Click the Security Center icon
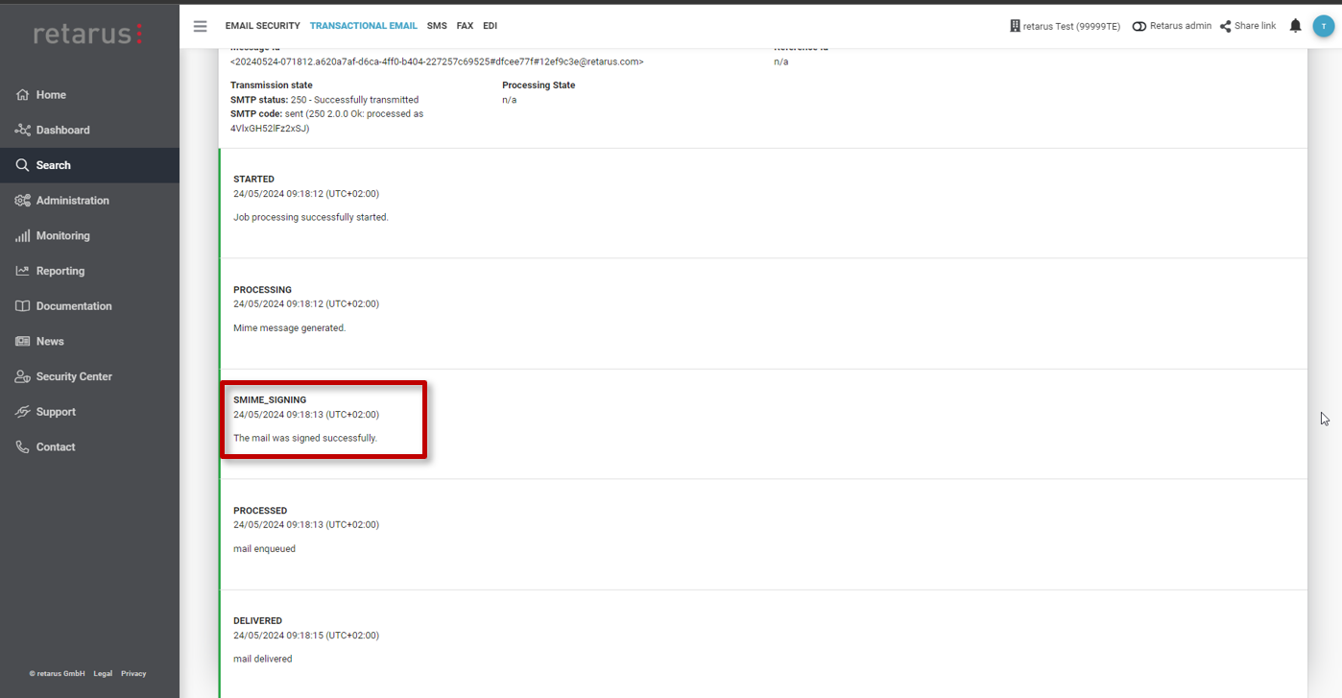1342x698 pixels. [x=21, y=375]
